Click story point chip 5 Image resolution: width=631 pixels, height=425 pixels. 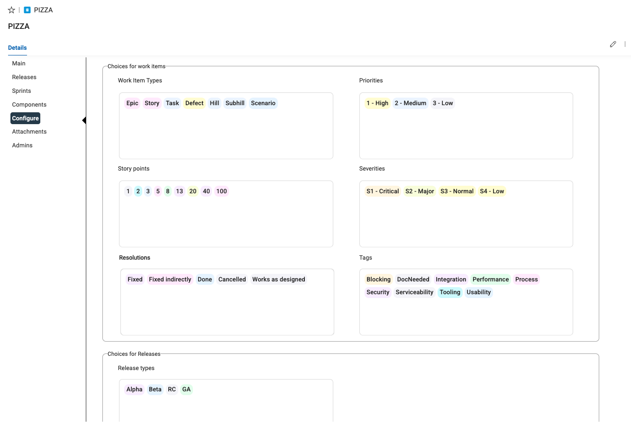pyautogui.click(x=158, y=191)
